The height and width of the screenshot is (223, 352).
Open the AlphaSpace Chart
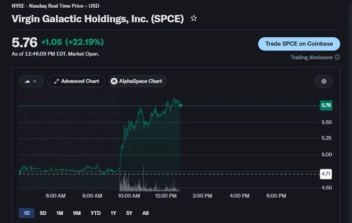point(137,81)
